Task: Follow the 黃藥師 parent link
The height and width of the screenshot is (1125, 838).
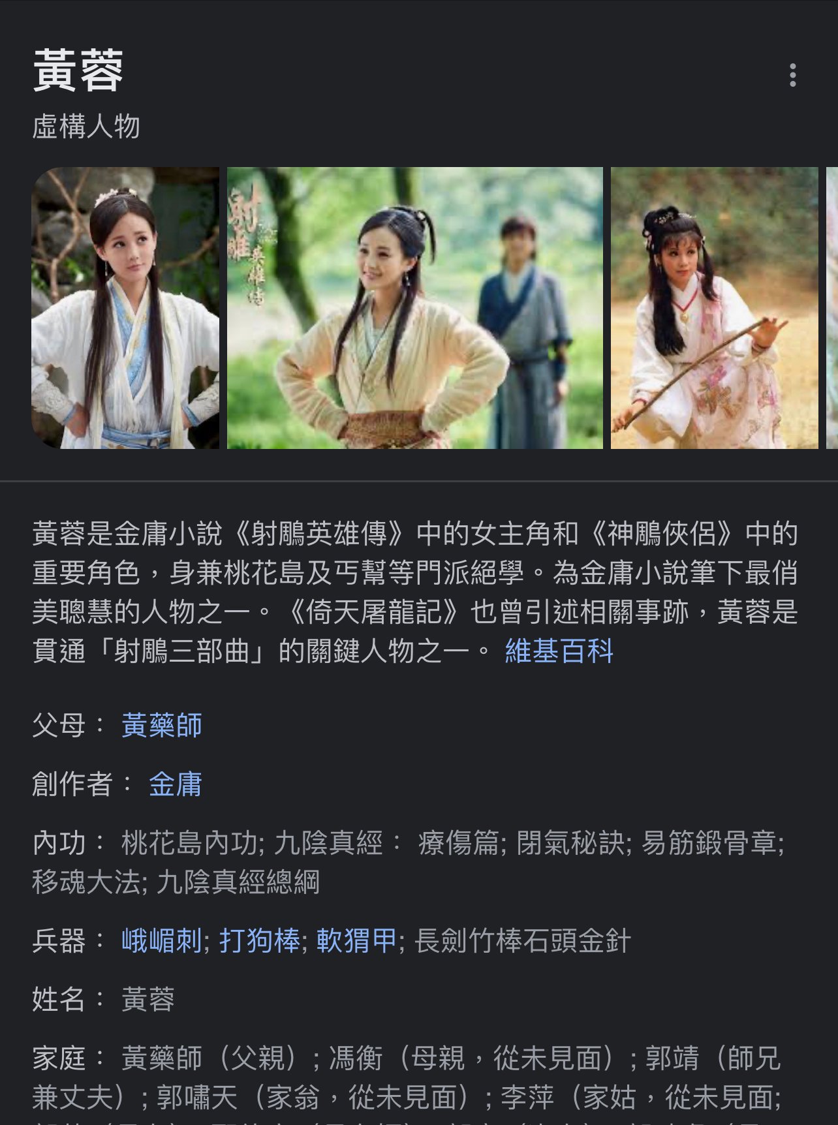Action: tap(161, 725)
